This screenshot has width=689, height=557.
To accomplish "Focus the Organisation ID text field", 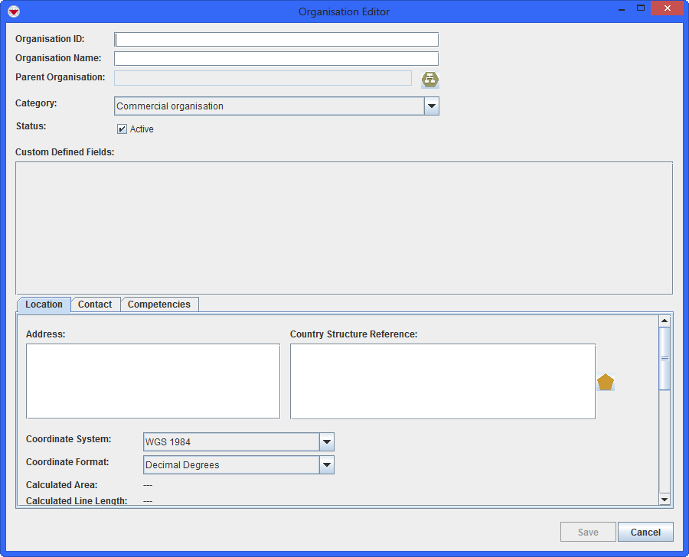I will (x=276, y=40).
